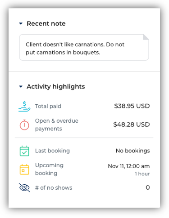
Task: Click the green Last booking calendar icon
Action: point(24,151)
